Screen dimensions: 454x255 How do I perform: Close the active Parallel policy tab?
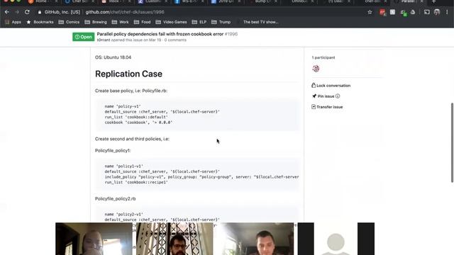click(422, 1)
